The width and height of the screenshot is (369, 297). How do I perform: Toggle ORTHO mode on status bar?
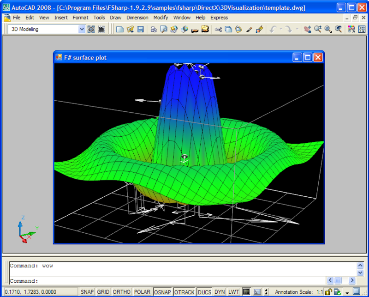click(x=121, y=292)
